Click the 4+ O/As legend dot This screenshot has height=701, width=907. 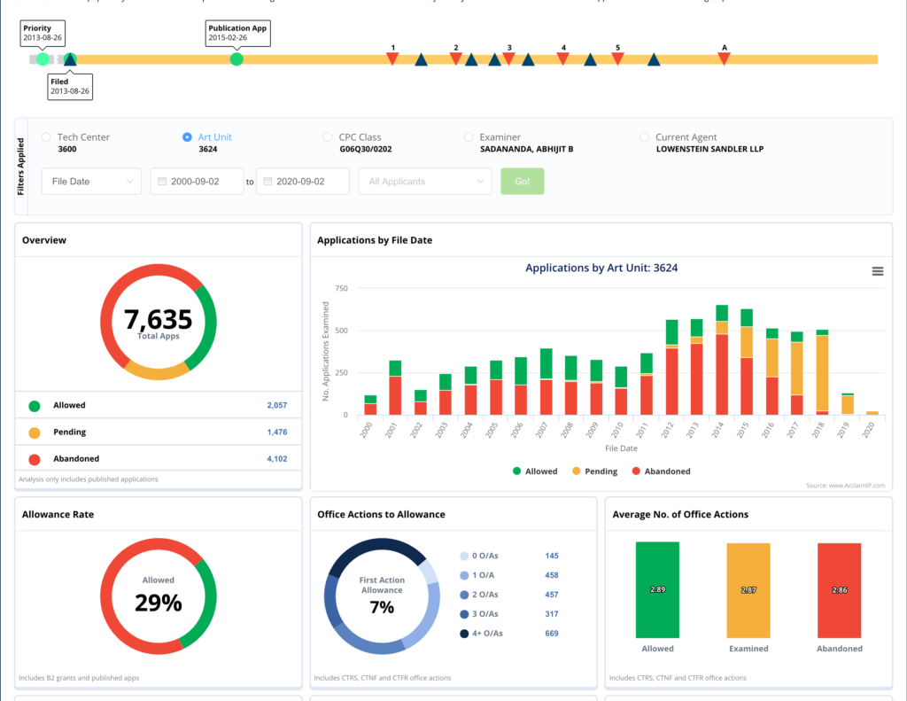click(464, 634)
